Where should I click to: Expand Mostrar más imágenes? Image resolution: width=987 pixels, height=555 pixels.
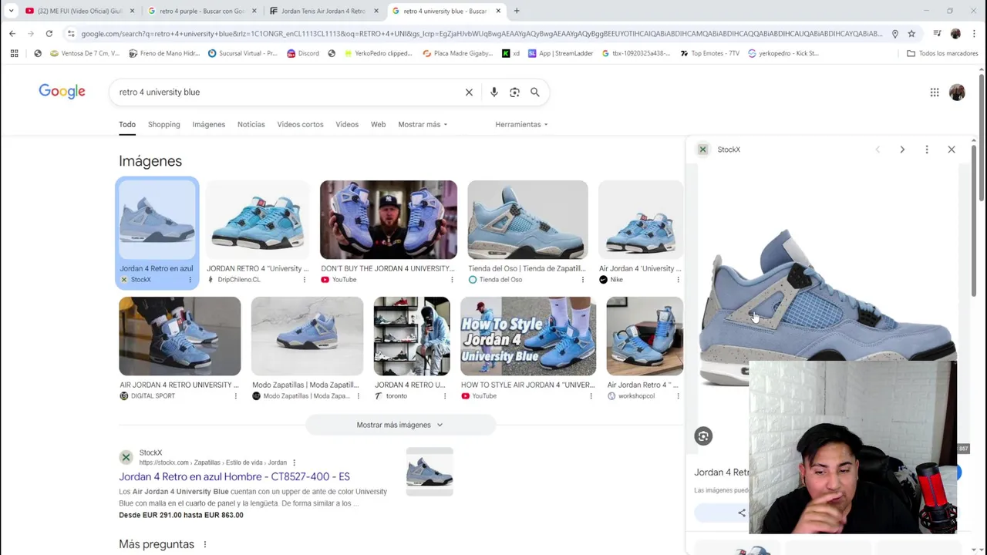click(400, 425)
